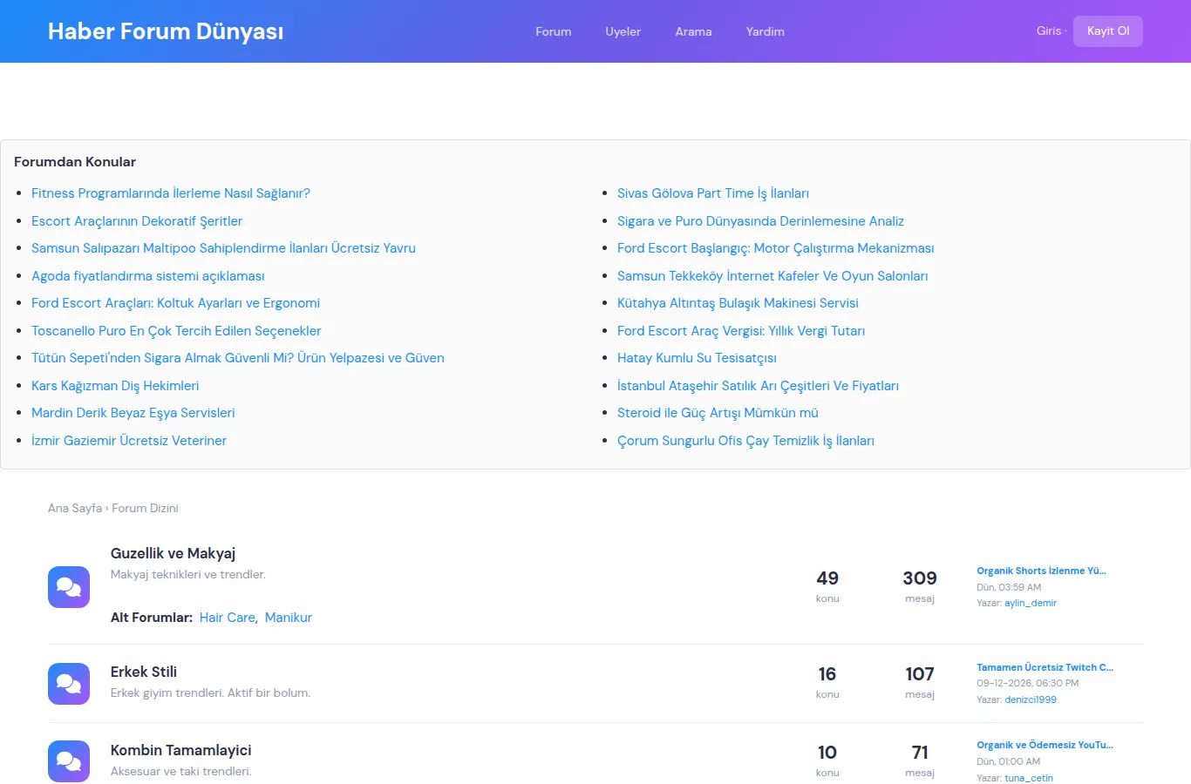Open the Manikur sub-forum link

coord(289,618)
